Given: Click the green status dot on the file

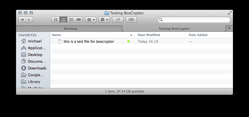Looking at the screenshot, I should pyautogui.click(x=128, y=41).
